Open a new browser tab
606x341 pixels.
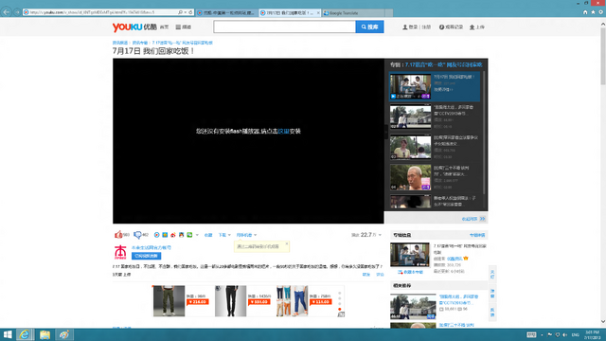389,12
